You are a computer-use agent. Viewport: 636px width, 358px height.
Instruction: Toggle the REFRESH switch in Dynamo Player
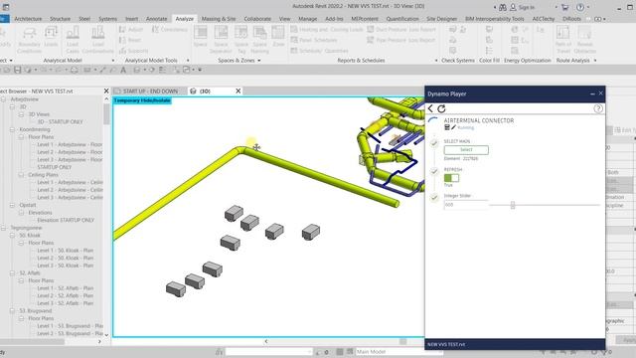tap(451, 178)
